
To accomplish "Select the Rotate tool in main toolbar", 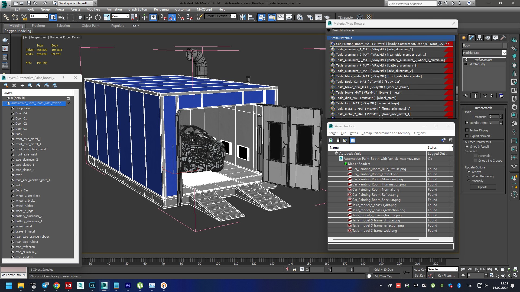I will tap(98, 18).
